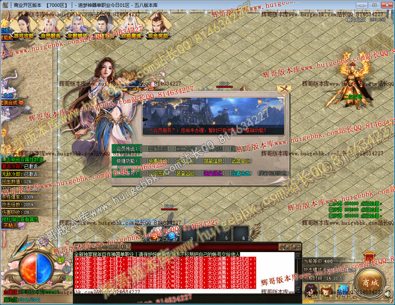Image resolution: width=395 pixels, height=305 pixels.
Task: Select empty hotbar slot 3
Action: (x=189, y=234)
